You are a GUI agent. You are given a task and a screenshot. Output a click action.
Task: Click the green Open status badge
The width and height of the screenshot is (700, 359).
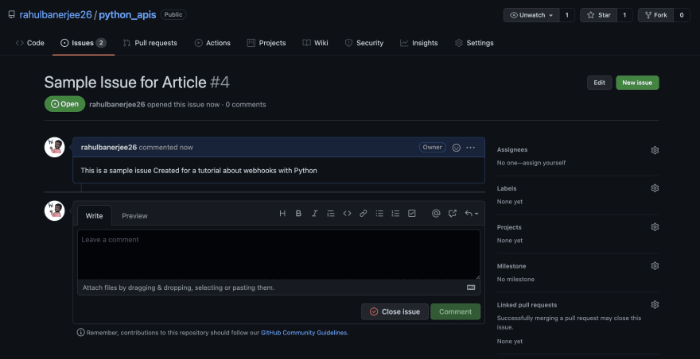tap(64, 104)
